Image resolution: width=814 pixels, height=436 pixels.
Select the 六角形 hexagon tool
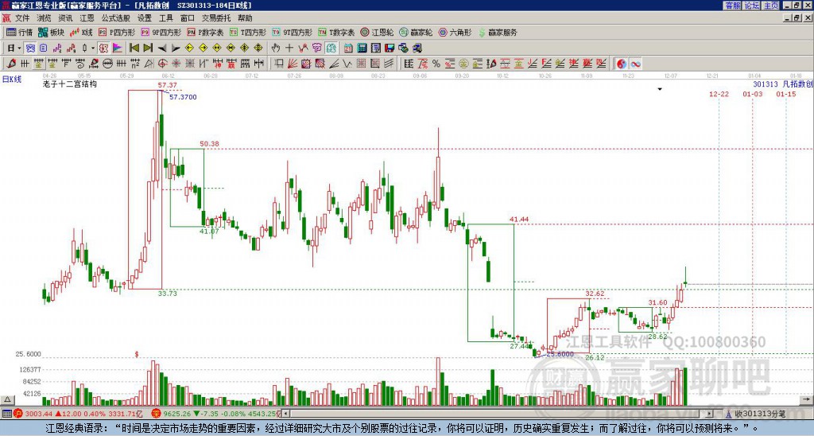pos(455,32)
